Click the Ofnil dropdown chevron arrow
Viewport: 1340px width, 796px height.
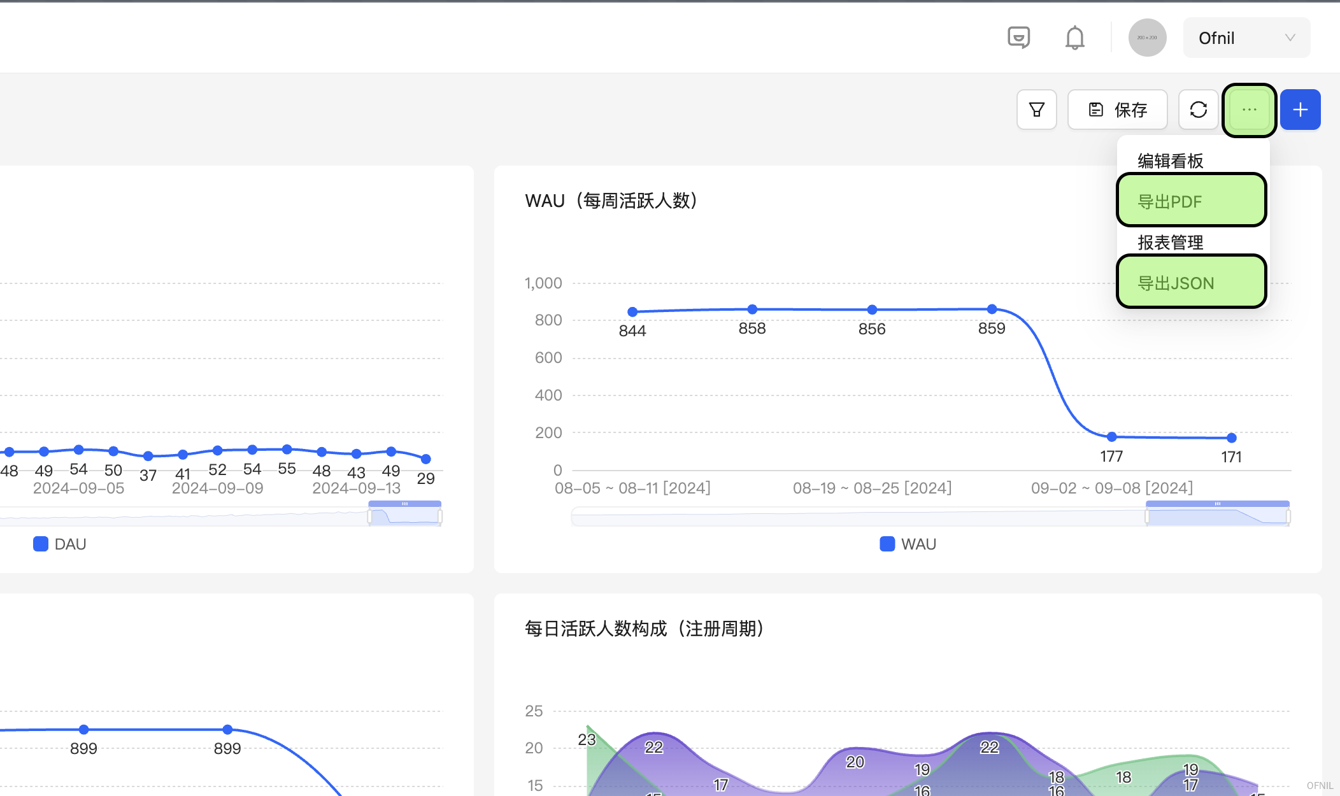coord(1290,38)
